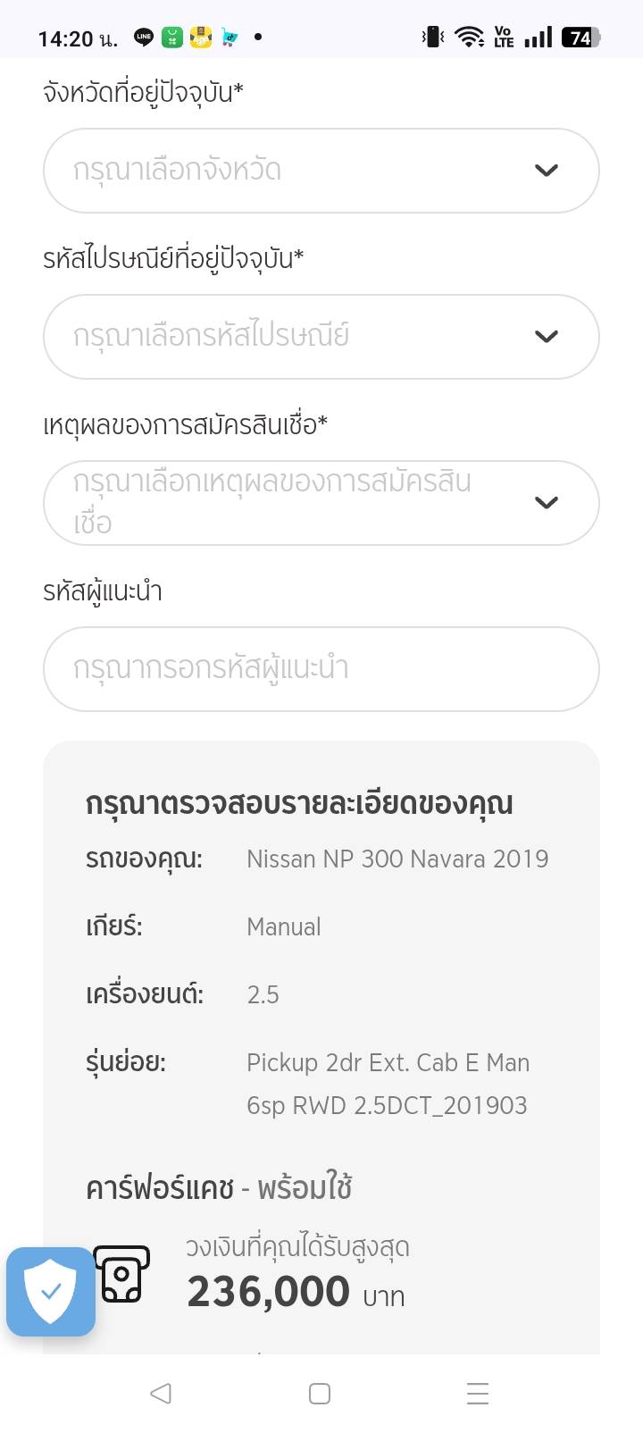Tap the Wi-Fi status icon

tap(468, 38)
